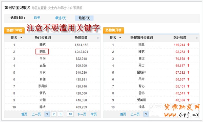Viewport: 203px width, 122px height.
Task: Click keyword 胸罩 in 飙升榜 table
Action: [x=141, y=45]
